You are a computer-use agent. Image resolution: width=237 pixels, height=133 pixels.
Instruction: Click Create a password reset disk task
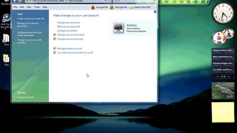31,19
